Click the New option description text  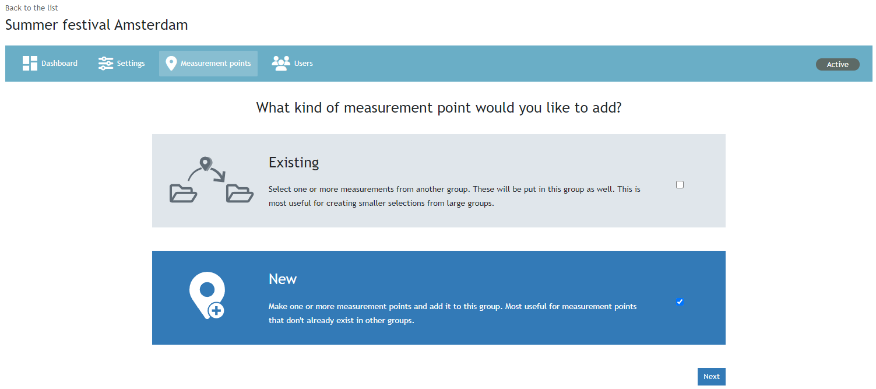tap(452, 314)
